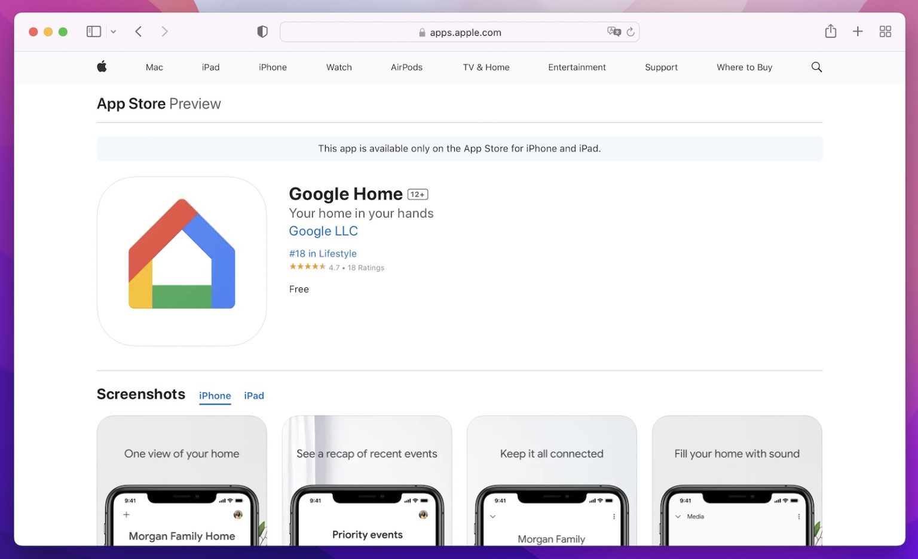Screen dimensions: 918x559
Task: Open the Google LLC developer link
Action: coord(323,231)
